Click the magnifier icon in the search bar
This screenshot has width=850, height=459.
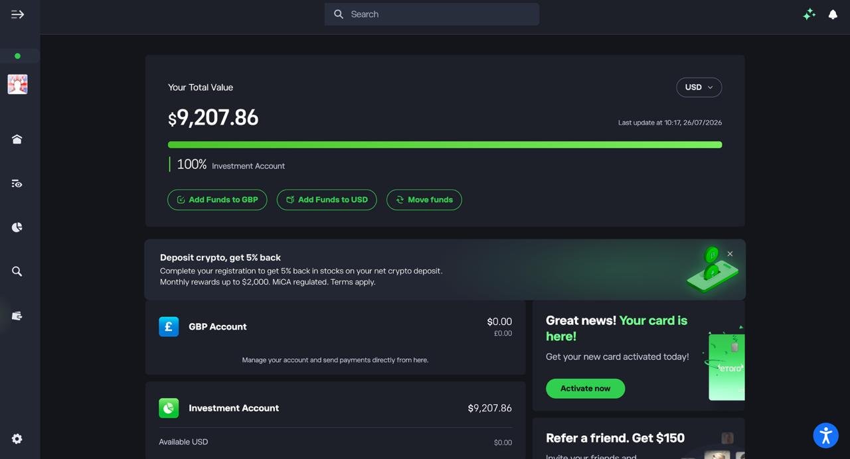(x=339, y=14)
